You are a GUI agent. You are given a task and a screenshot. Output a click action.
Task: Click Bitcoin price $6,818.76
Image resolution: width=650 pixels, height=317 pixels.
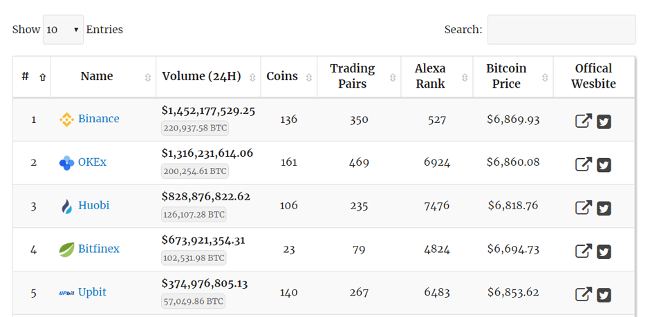coord(513,206)
